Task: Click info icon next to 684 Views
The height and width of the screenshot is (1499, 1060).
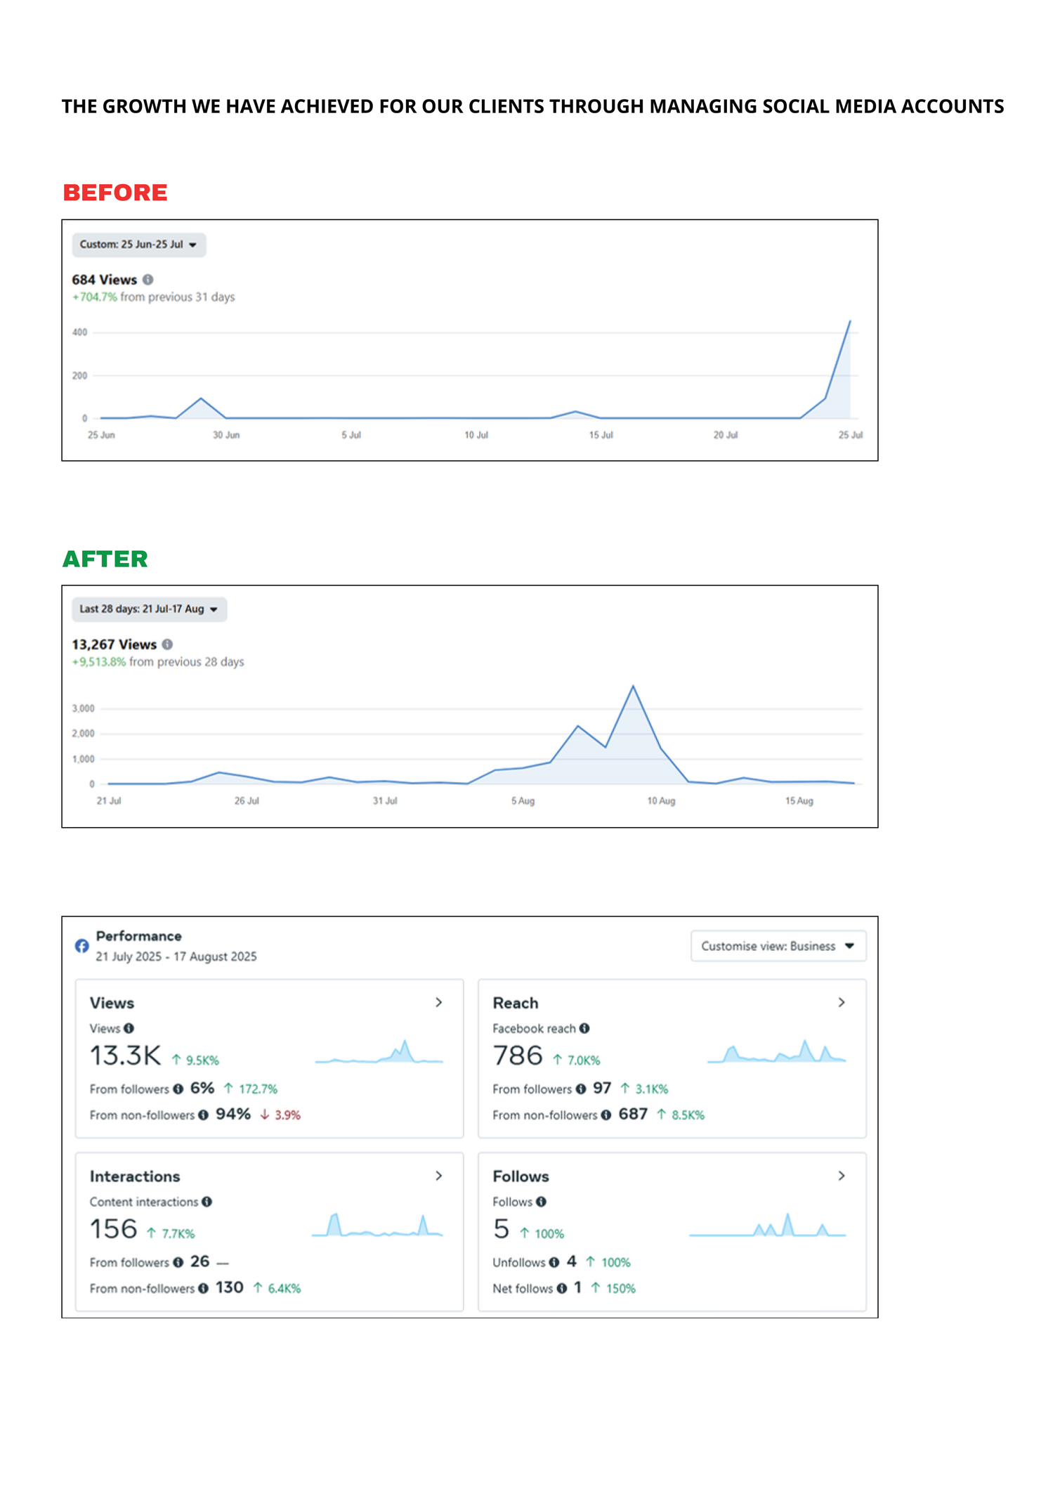Action: (148, 280)
